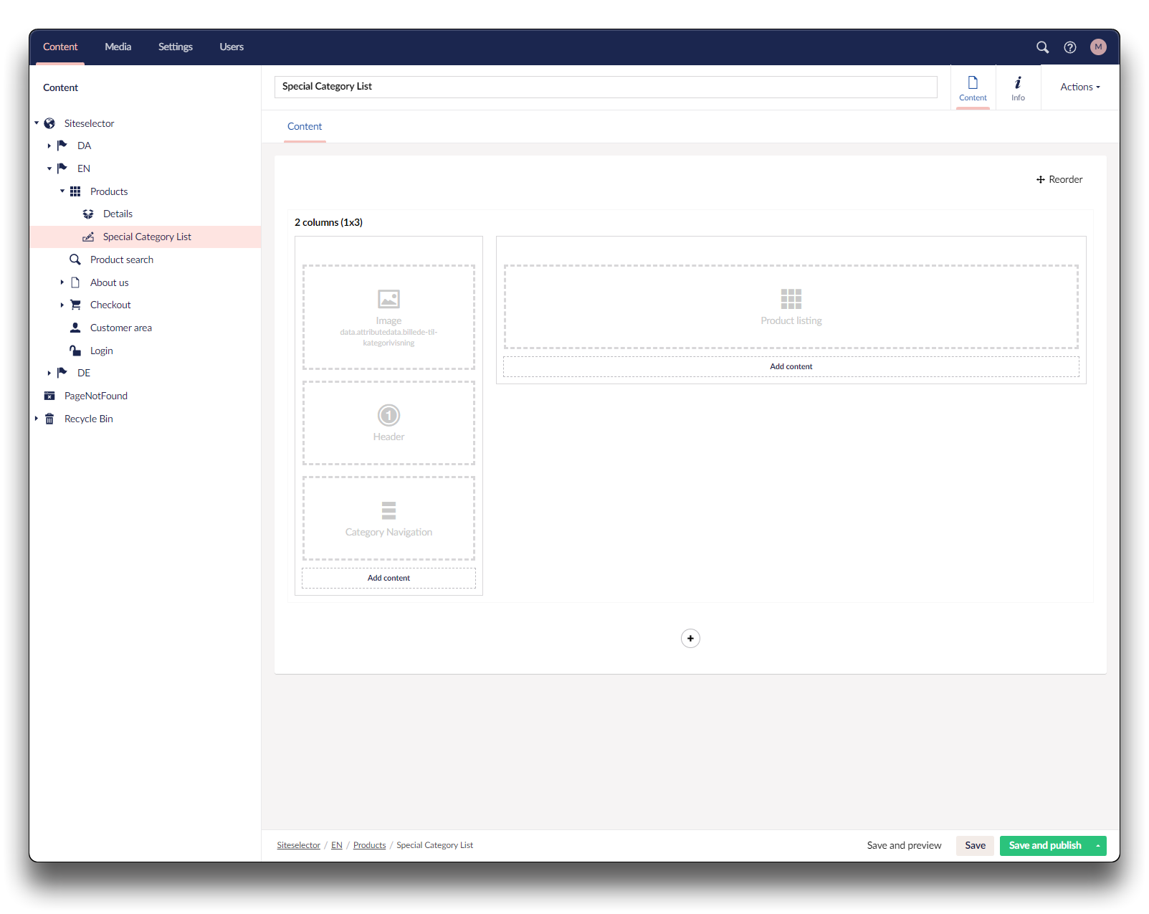Image resolution: width=1149 pixels, height=914 pixels.
Task: Open the help question mark icon
Action: (1069, 47)
